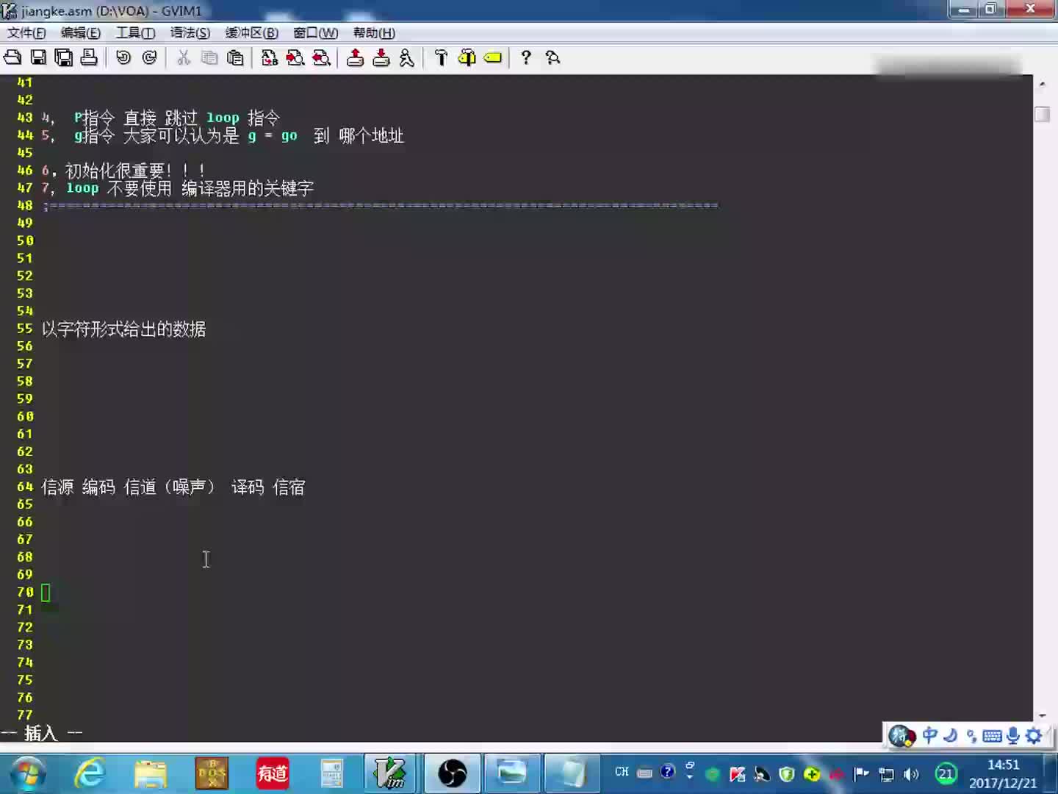The height and width of the screenshot is (794, 1058).
Task: Click the line '信源 编码 信道（噪声） 译码 信宿'
Action: (x=173, y=487)
